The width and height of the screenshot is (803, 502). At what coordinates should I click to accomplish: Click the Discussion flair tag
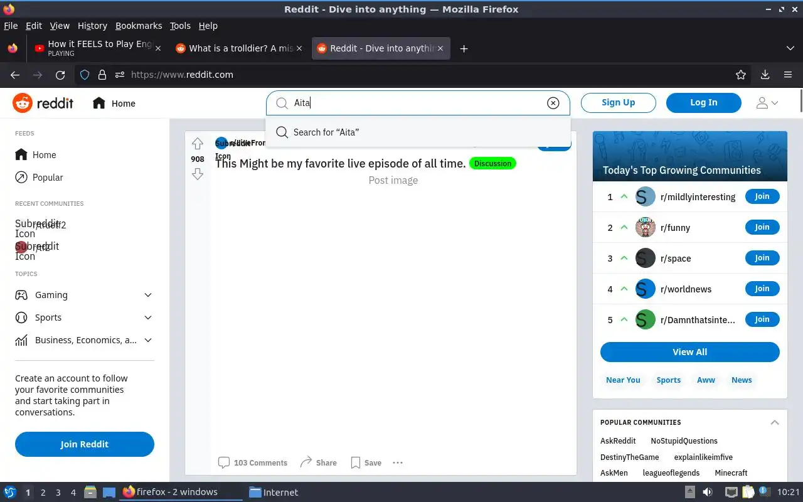pos(492,163)
